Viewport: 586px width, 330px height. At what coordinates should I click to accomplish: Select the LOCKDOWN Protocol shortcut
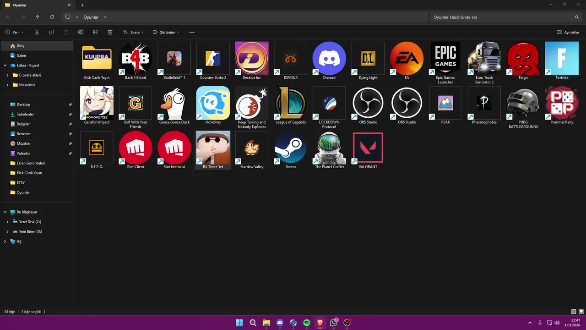coord(329,103)
